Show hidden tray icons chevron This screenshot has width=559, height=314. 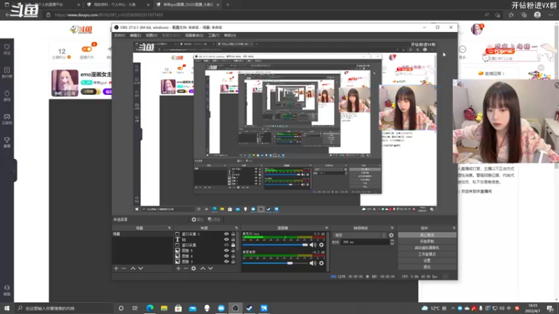(x=453, y=308)
